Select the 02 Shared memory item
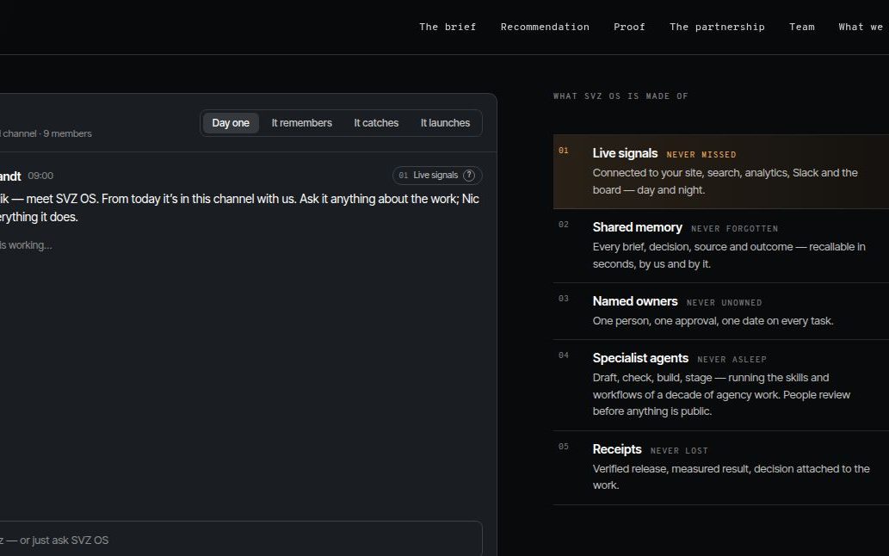Screen dimensions: 889x556 click(721, 246)
